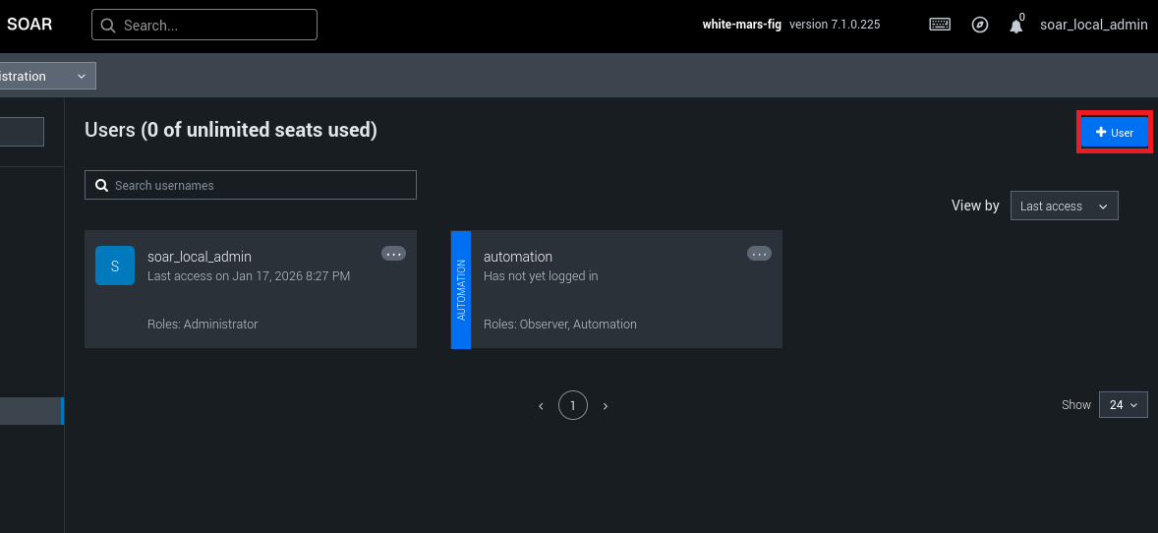Open the notifications bell

coord(1016,26)
